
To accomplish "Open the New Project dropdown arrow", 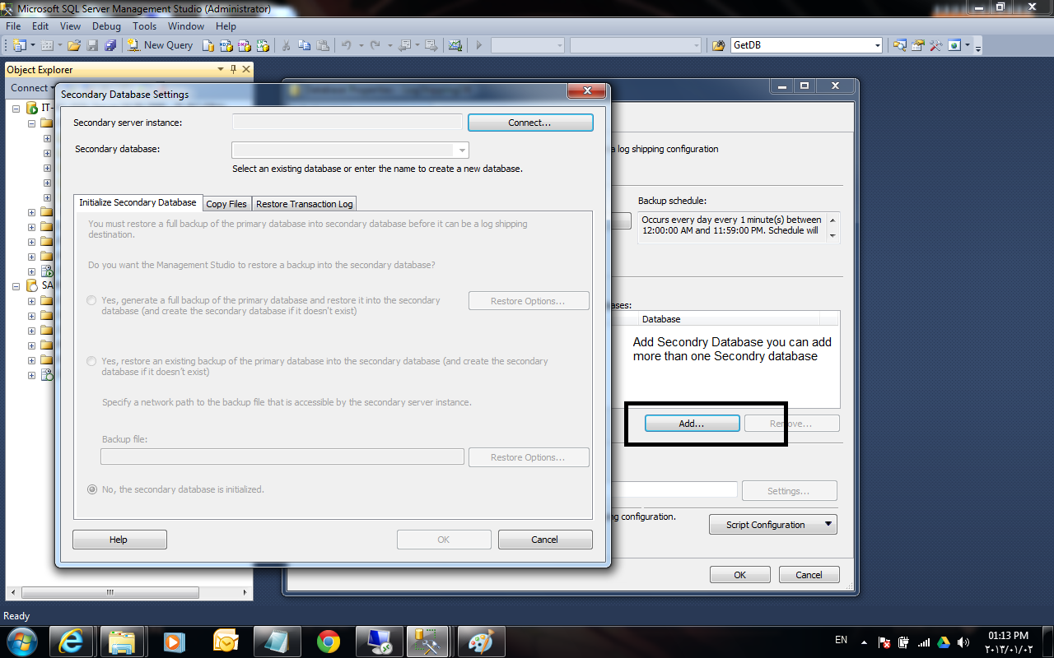I will coord(33,45).
